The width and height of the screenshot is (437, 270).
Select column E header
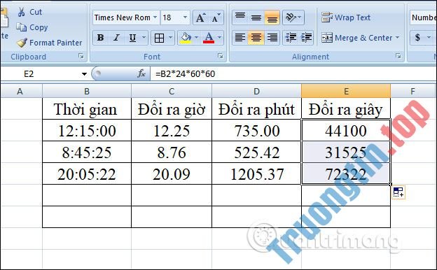tap(346, 92)
